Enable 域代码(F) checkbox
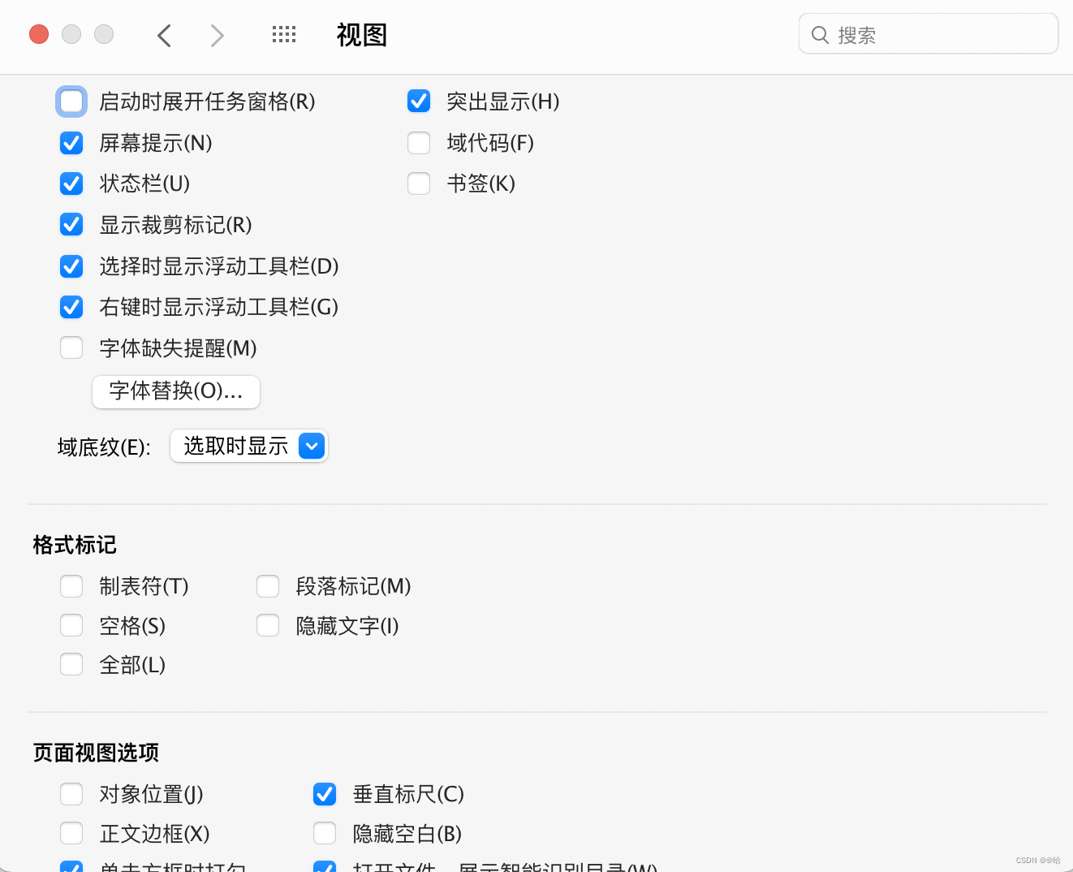The width and height of the screenshot is (1073, 872). pos(419,143)
